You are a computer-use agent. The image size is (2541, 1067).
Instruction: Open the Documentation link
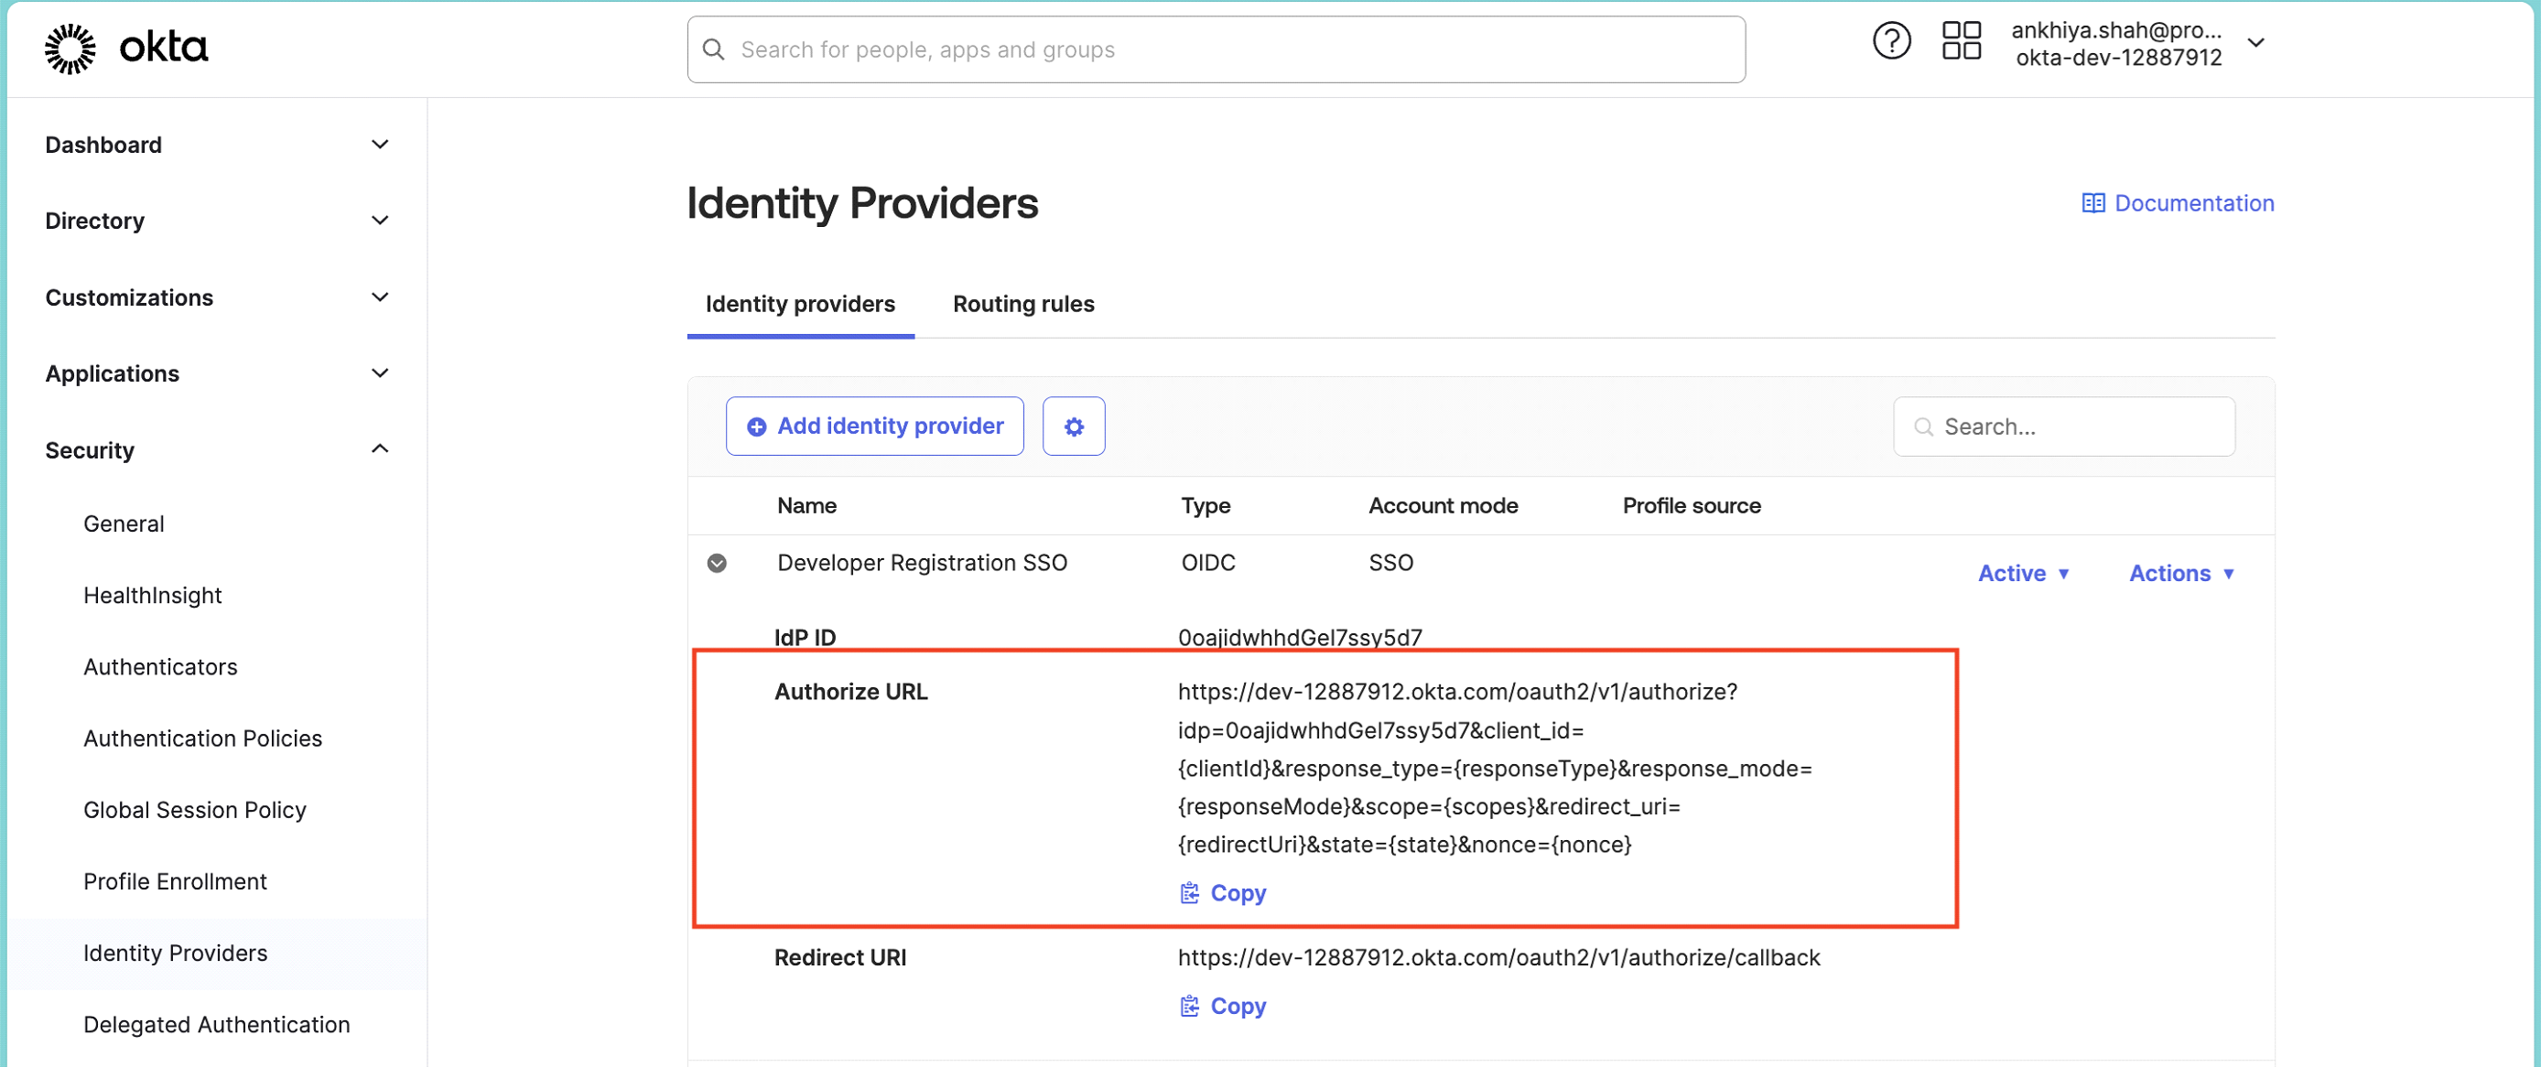[x=2195, y=202]
